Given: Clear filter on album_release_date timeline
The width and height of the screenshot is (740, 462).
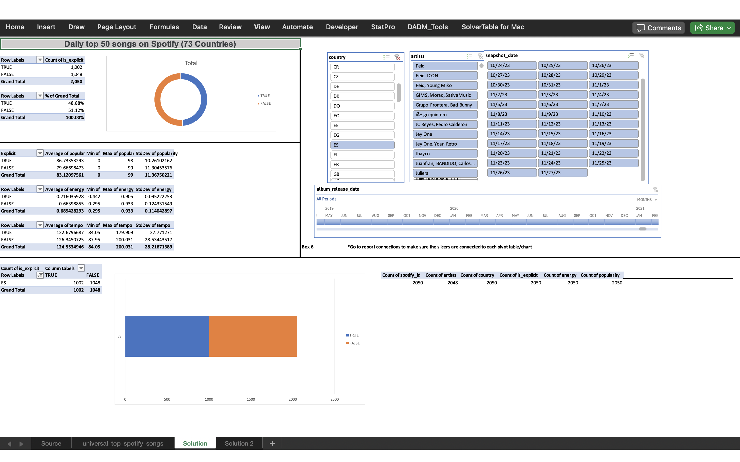Looking at the screenshot, I should pyautogui.click(x=655, y=190).
